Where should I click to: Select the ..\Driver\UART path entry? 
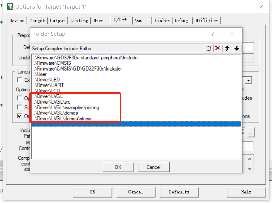136,85
